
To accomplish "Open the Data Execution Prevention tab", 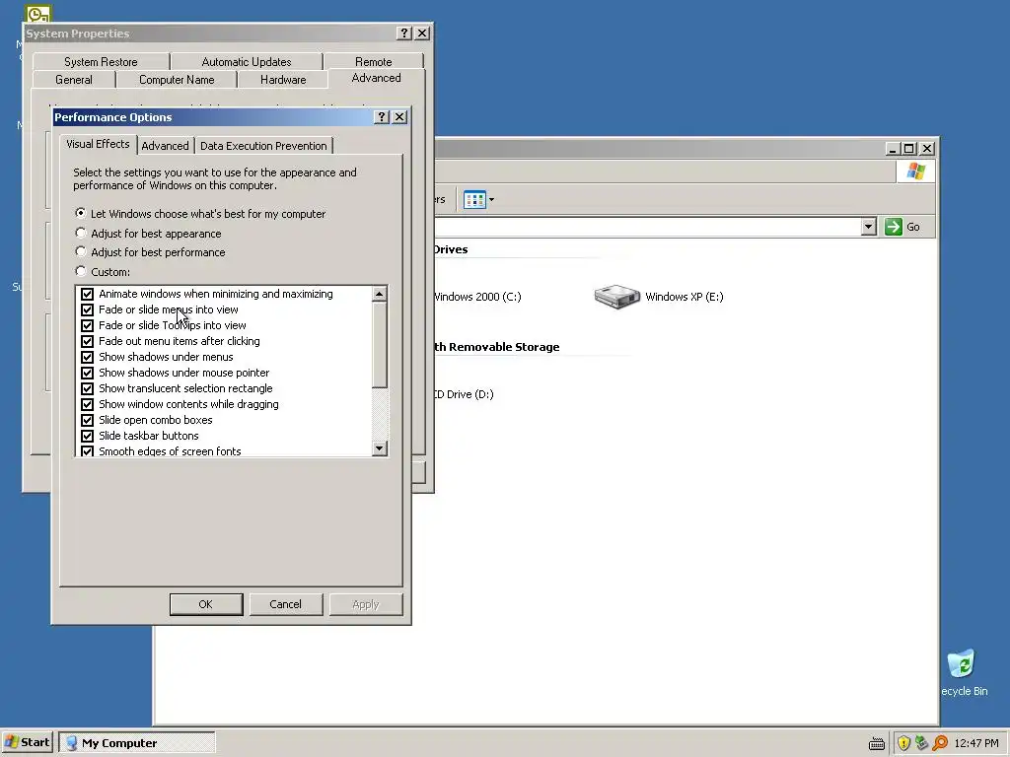I will (x=263, y=146).
